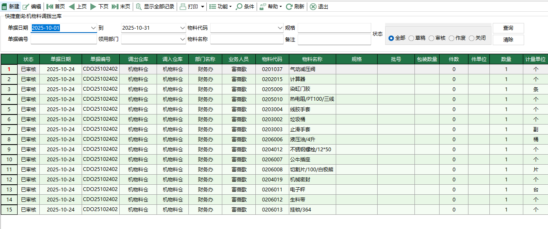The width and height of the screenshot is (548, 229).
Task: Expand the 领用部门 combo box
Action: tap(183, 39)
